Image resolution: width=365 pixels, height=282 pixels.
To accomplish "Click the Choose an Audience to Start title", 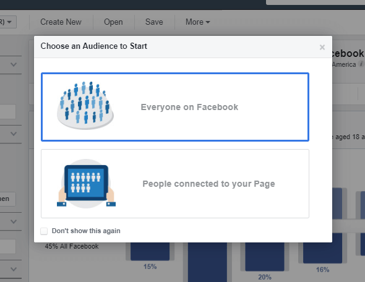I will click(94, 46).
